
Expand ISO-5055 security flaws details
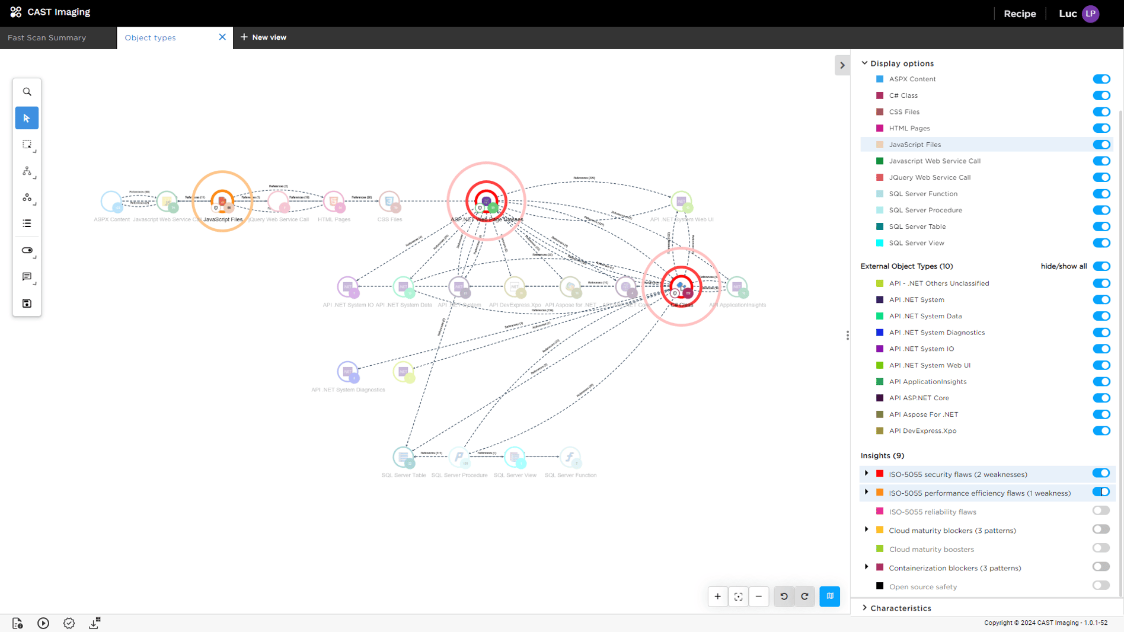coord(867,473)
